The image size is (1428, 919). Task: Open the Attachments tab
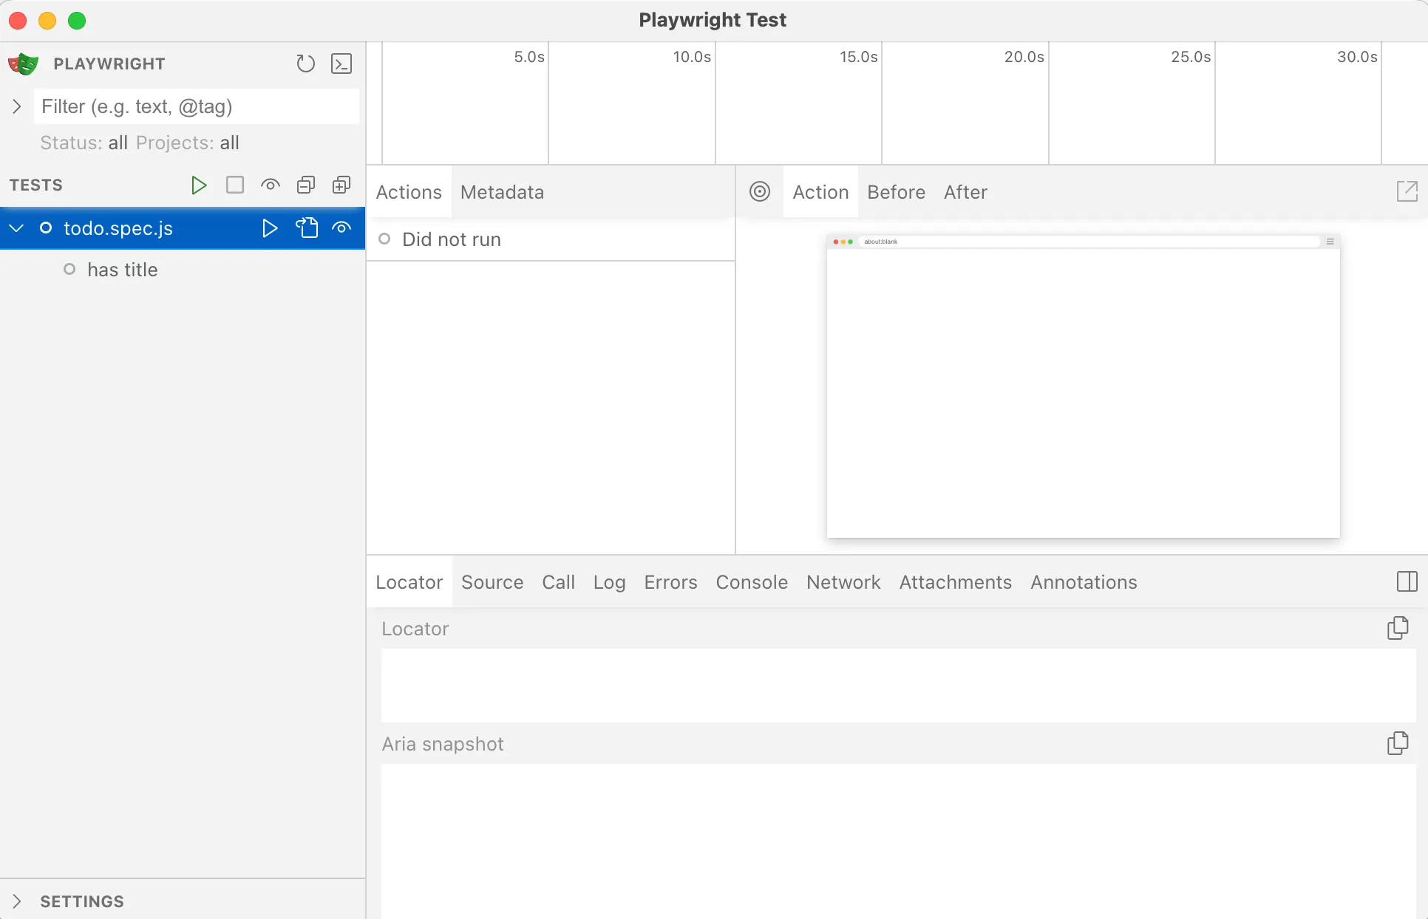955,582
